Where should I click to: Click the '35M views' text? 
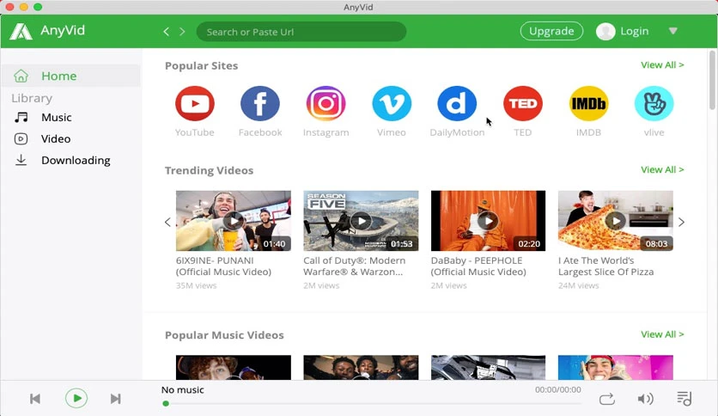(x=196, y=285)
